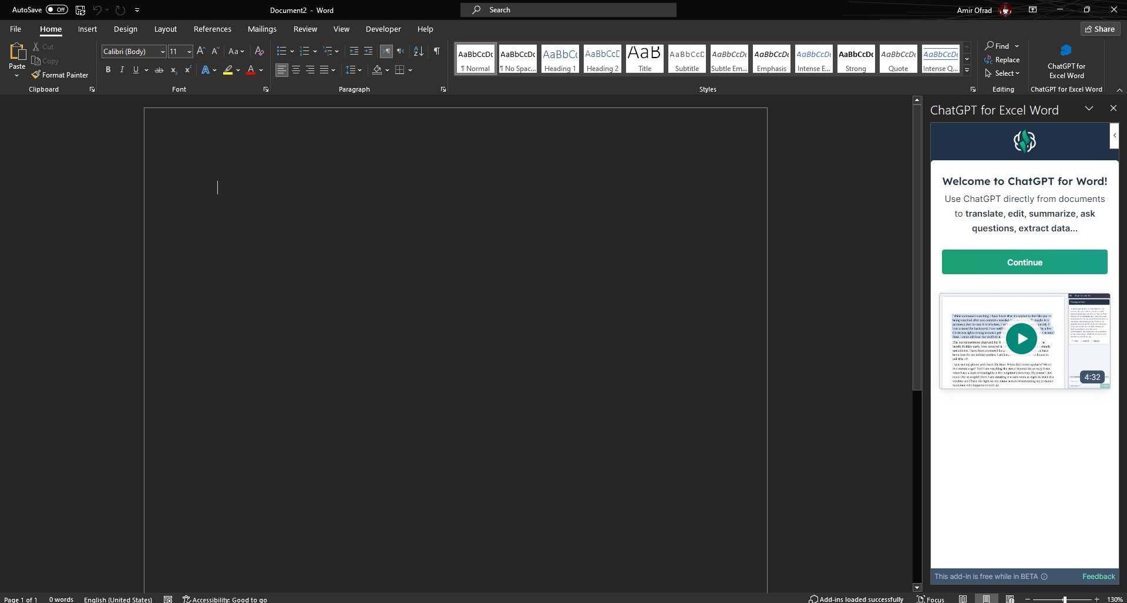Toggle Show/Hide paragraph marks
Viewport: 1127px width, 603px height.
436,51
